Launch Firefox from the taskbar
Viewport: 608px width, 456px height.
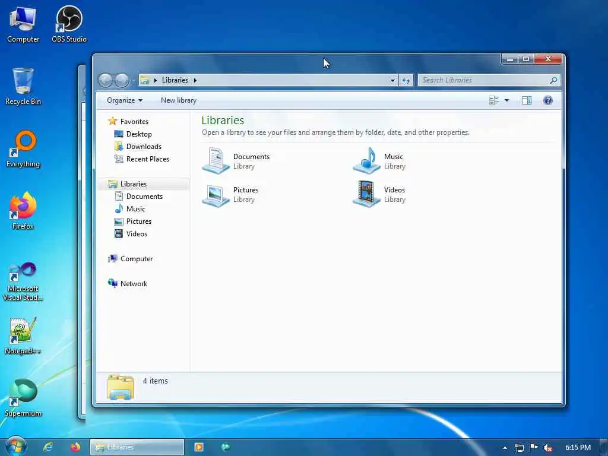pyautogui.click(x=75, y=447)
